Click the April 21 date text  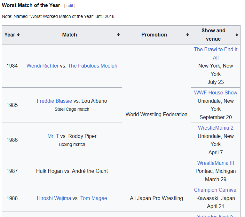216,206
